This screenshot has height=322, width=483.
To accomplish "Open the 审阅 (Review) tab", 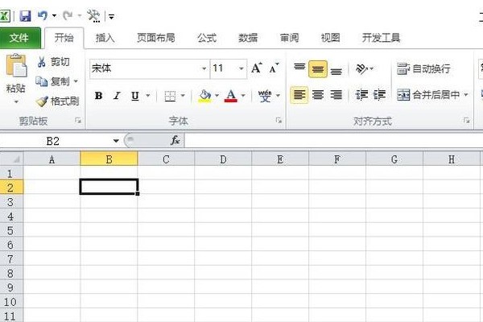I will (x=289, y=38).
